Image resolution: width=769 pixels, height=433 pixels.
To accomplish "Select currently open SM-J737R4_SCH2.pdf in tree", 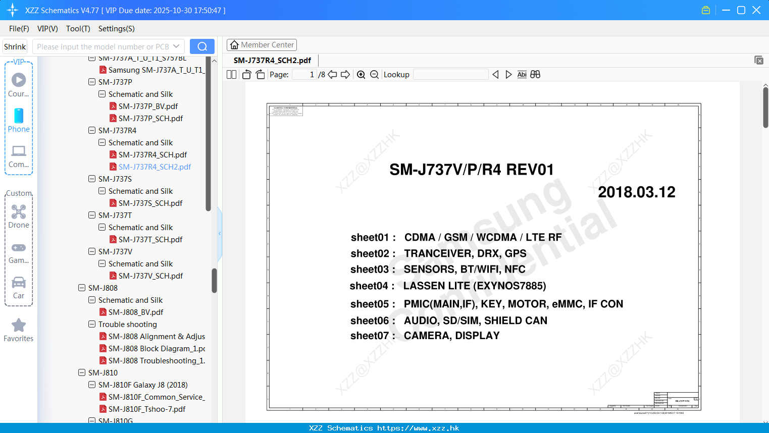I will click(x=155, y=167).
